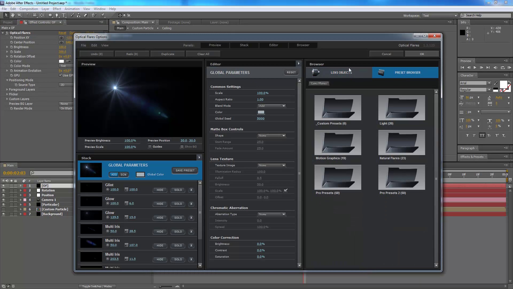This screenshot has width=513, height=289.
Task: Click the OK button
Action: (x=422, y=54)
